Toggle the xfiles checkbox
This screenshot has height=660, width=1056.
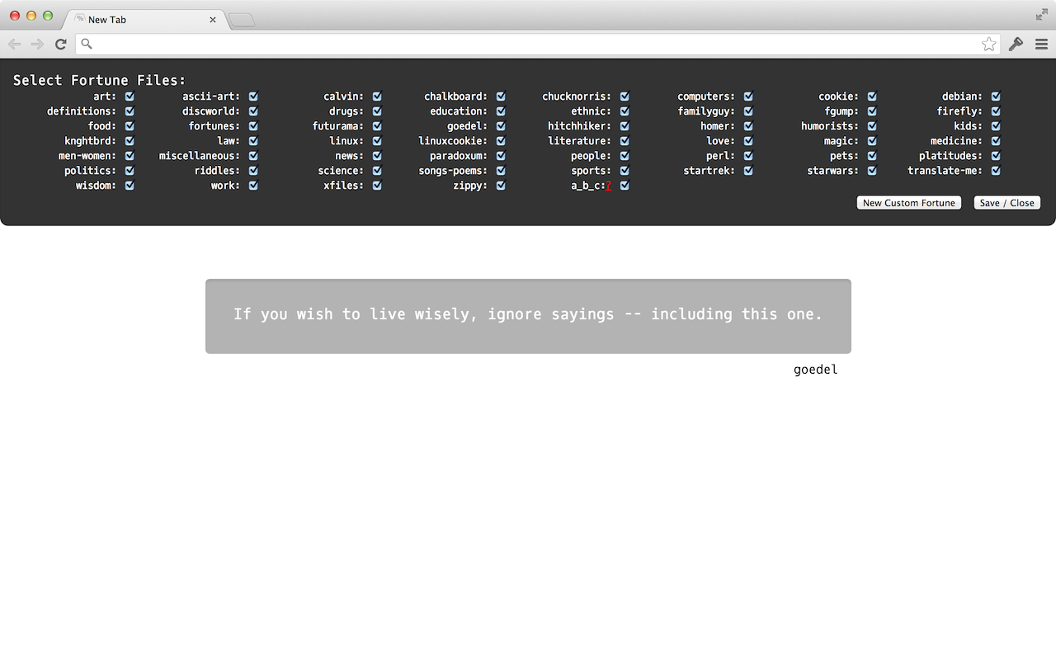pos(377,186)
